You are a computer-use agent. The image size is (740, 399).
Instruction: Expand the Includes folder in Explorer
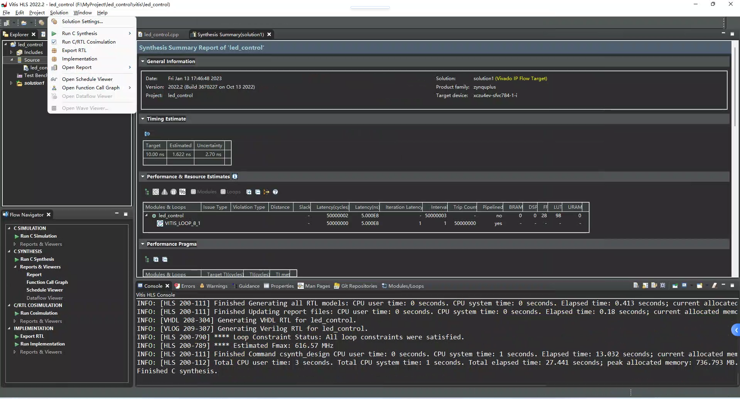(11, 52)
